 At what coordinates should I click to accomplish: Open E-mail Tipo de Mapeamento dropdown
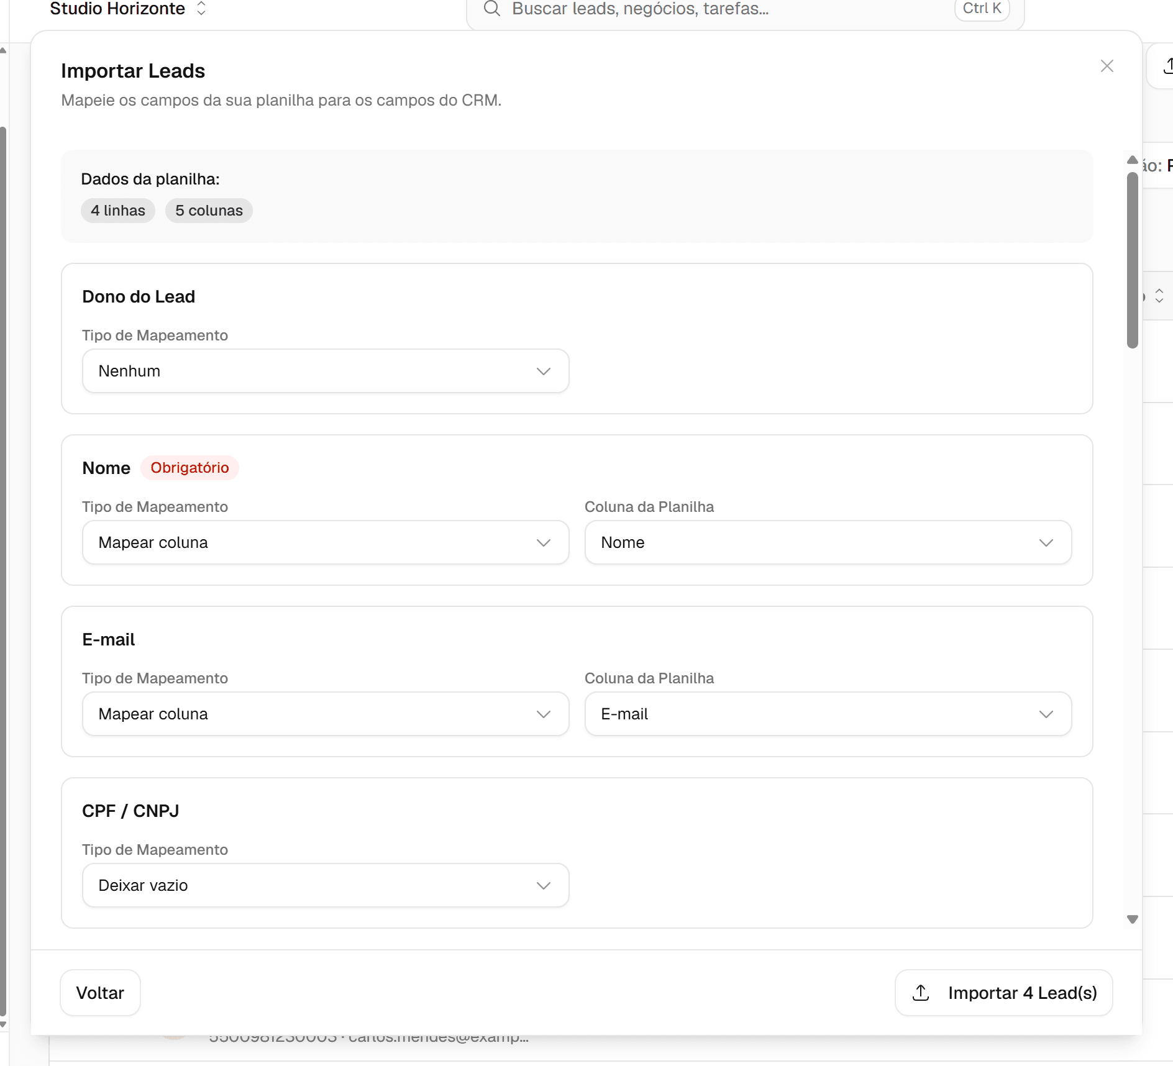(x=326, y=714)
